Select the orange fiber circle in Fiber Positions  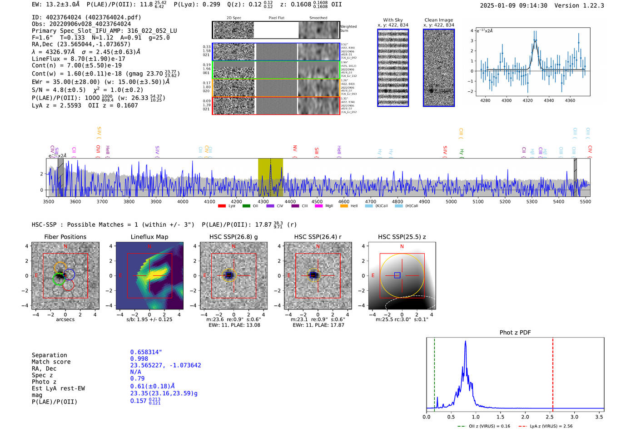60,268
